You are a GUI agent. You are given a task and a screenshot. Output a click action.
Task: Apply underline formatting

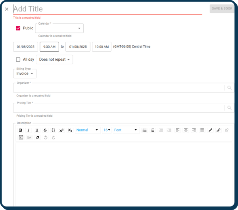[x=37, y=130]
